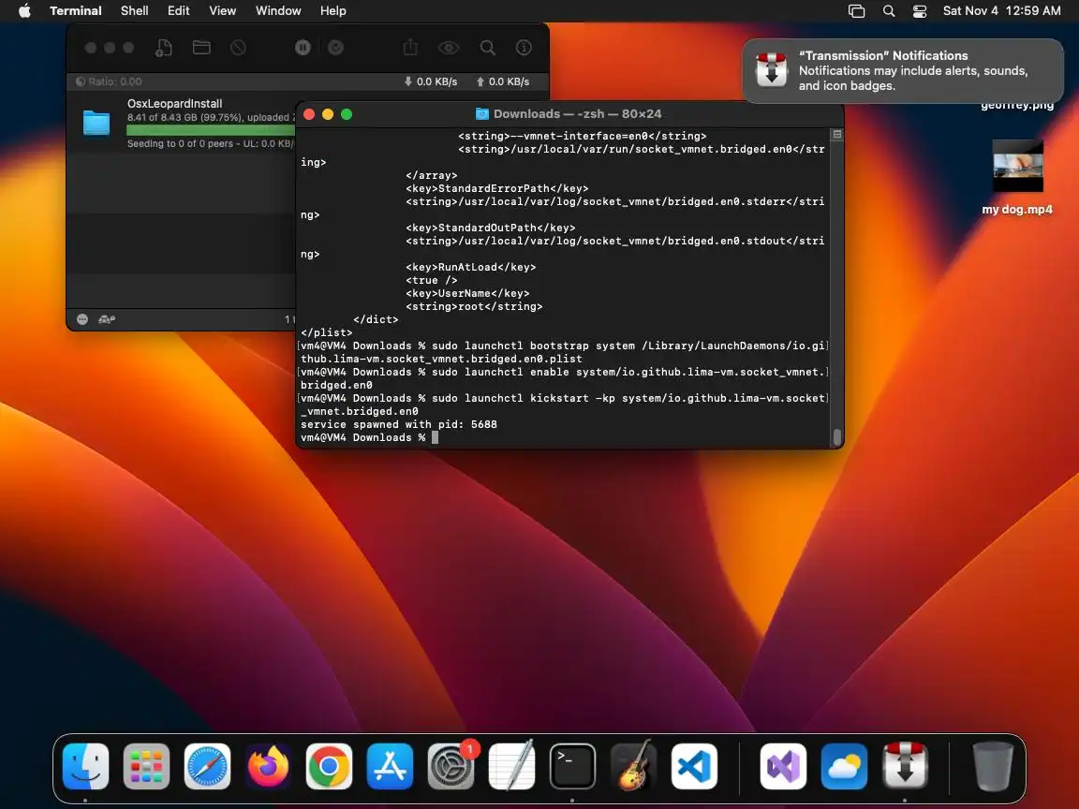The image size is (1079, 809).
Task: Resume the selected torrents in Transmission
Action: click(336, 48)
